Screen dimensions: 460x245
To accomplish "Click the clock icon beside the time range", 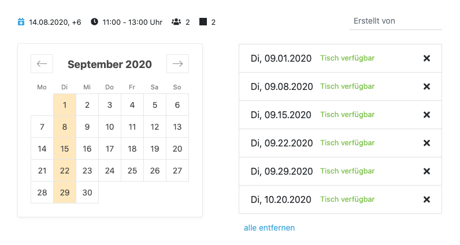I will pyautogui.click(x=94, y=22).
